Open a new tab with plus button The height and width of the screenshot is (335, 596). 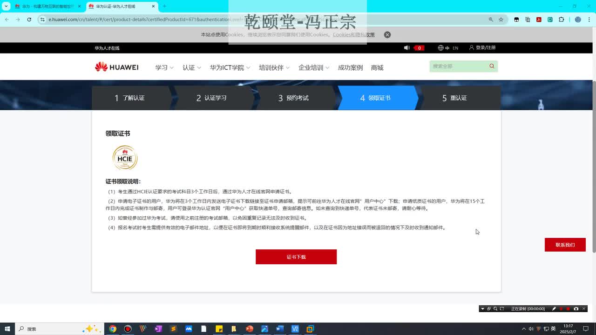coord(164,6)
